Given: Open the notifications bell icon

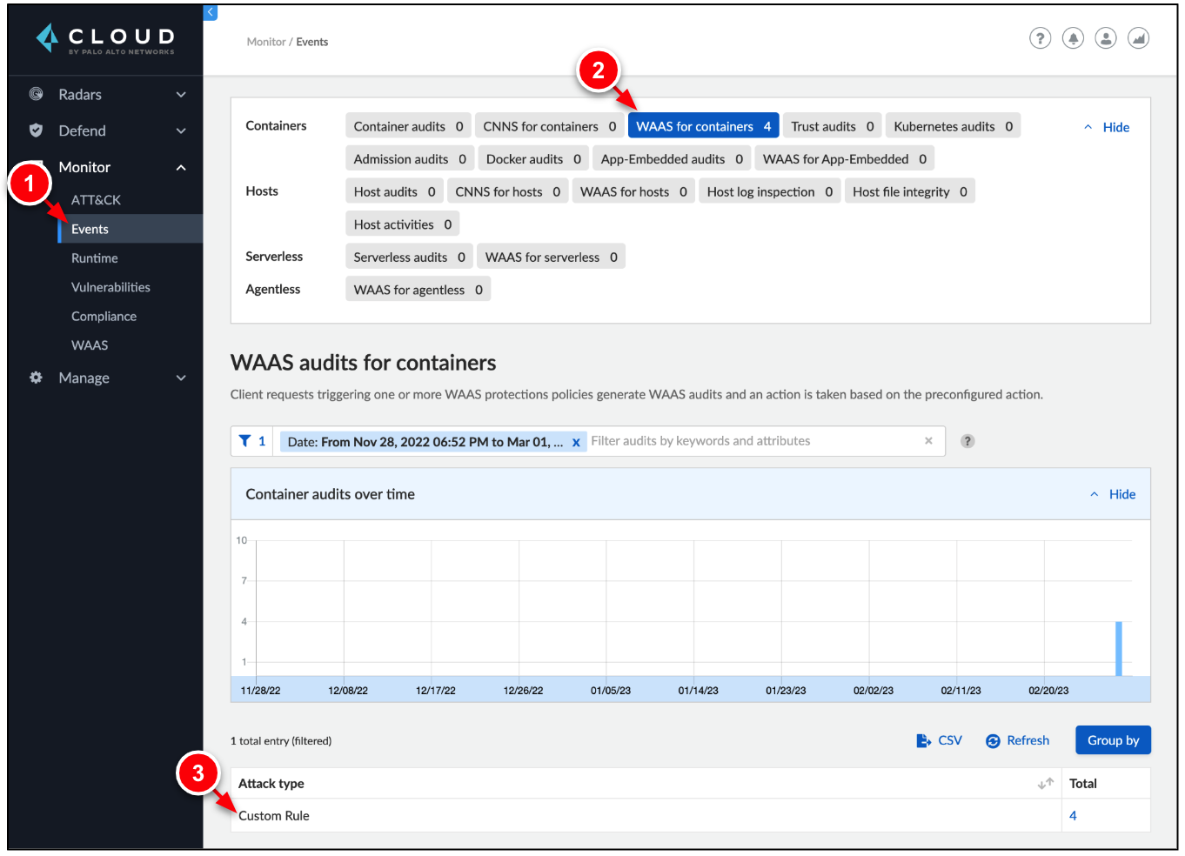Looking at the screenshot, I should pos(1073,38).
